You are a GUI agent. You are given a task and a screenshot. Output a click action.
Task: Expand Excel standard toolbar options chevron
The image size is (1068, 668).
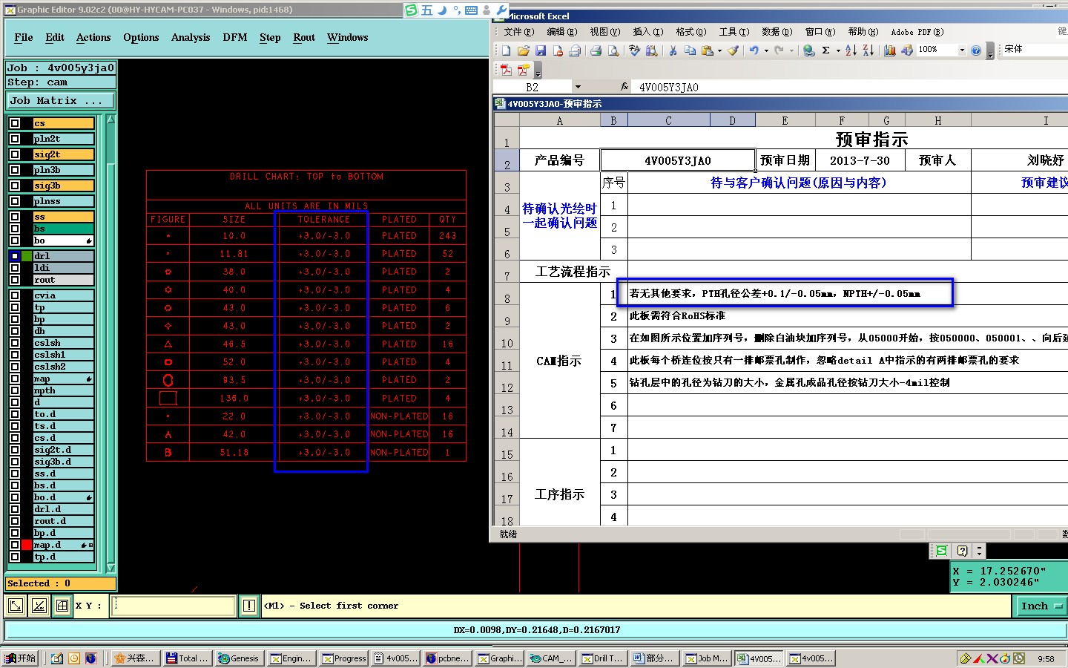(990, 52)
